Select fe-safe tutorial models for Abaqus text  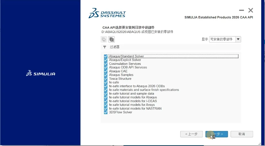(x=133, y=97)
